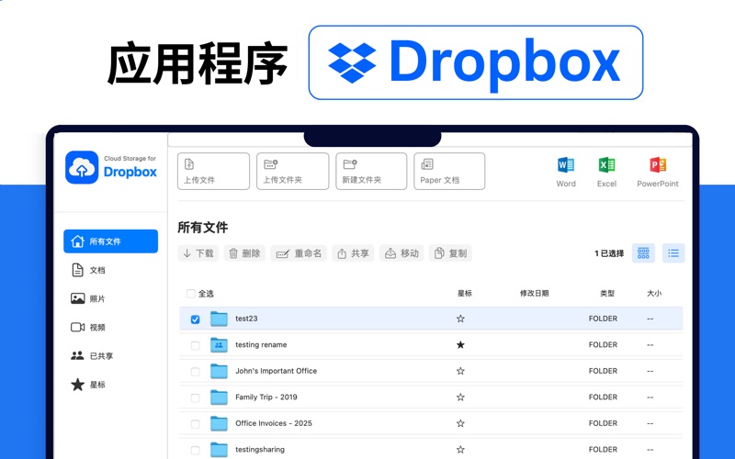The width and height of the screenshot is (735, 459).
Task: Star the test23 folder
Action: [x=460, y=319]
